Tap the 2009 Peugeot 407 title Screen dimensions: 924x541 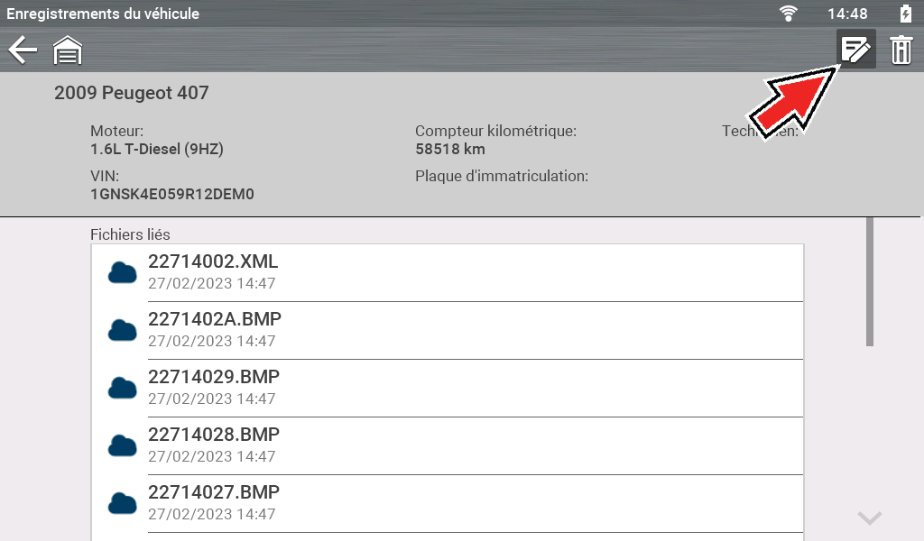click(x=132, y=93)
